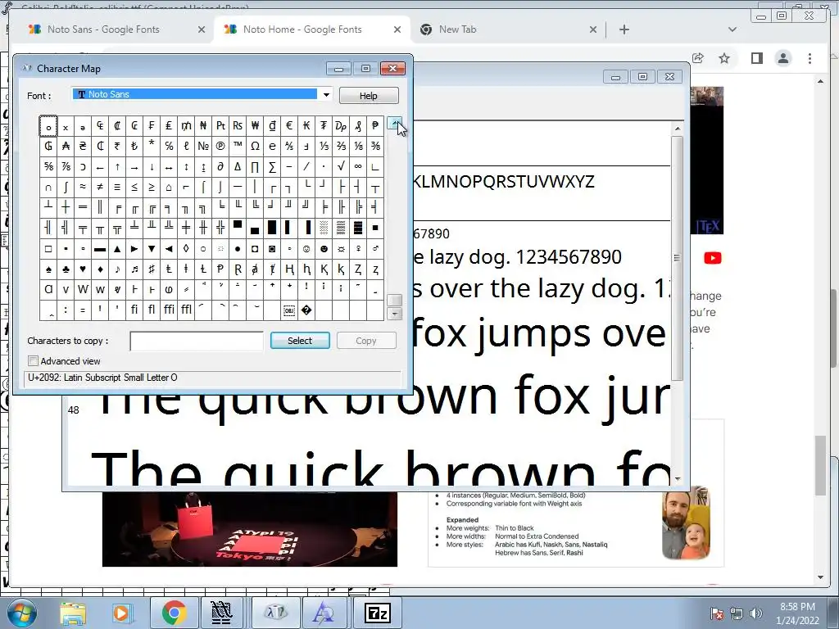Choose the Numero № character
Screen dimensions: 839x629
203,146
